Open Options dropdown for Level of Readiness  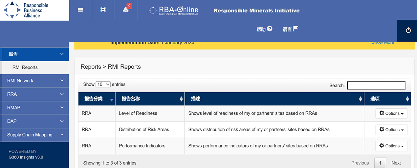pos(391,113)
